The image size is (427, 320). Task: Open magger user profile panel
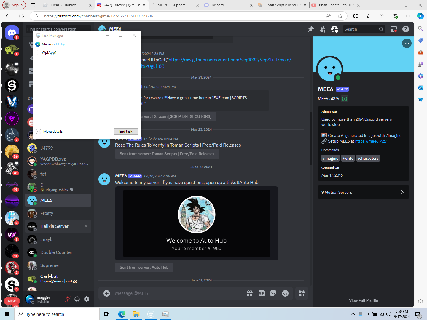tap(43, 299)
